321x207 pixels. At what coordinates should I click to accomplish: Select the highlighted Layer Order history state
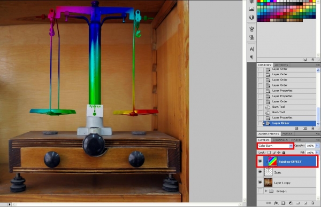point(289,123)
